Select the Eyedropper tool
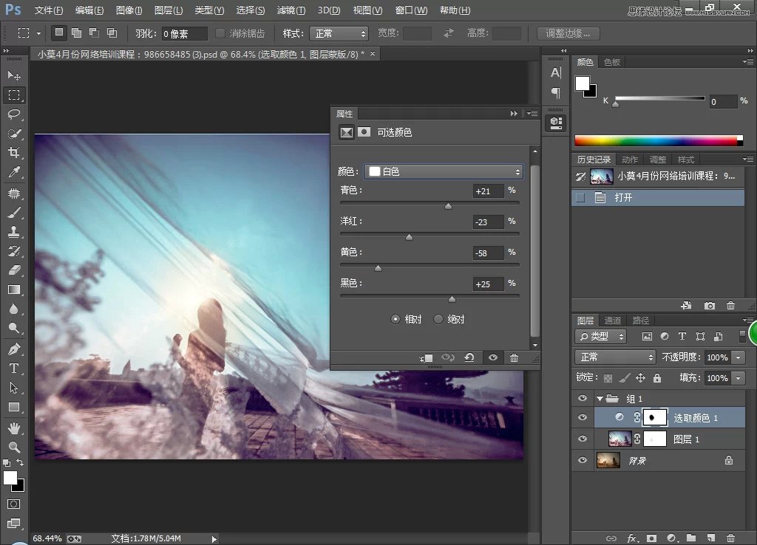This screenshot has height=545, width=757. 14,172
